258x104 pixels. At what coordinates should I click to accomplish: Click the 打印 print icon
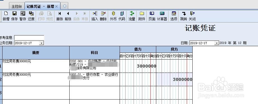point(41,16)
